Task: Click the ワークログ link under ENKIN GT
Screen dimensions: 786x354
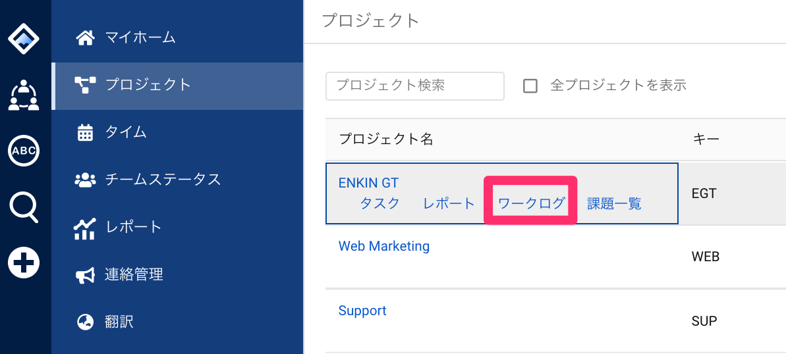Action: (531, 204)
